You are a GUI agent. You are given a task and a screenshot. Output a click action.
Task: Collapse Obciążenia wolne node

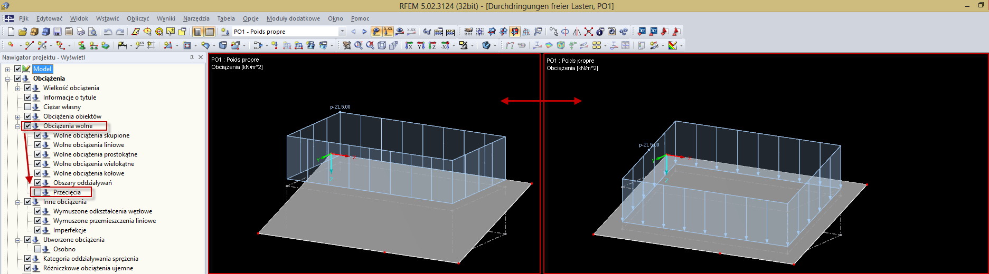pyautogui.click(x=18, y=126)
